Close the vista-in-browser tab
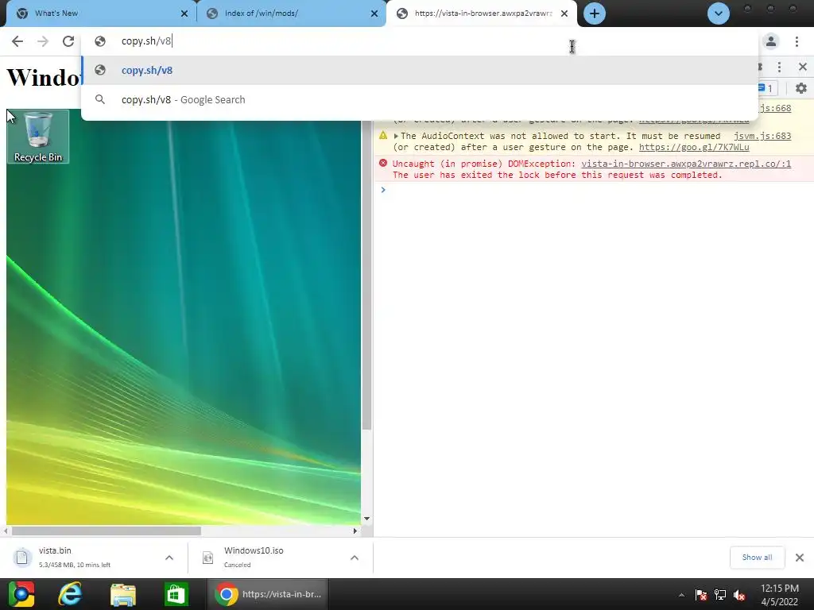Screen dimensions: 814x610 click(x=564, y=14)
